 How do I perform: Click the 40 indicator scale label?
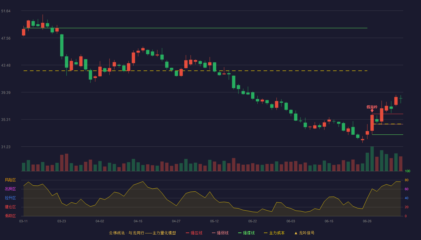(407, 198)
